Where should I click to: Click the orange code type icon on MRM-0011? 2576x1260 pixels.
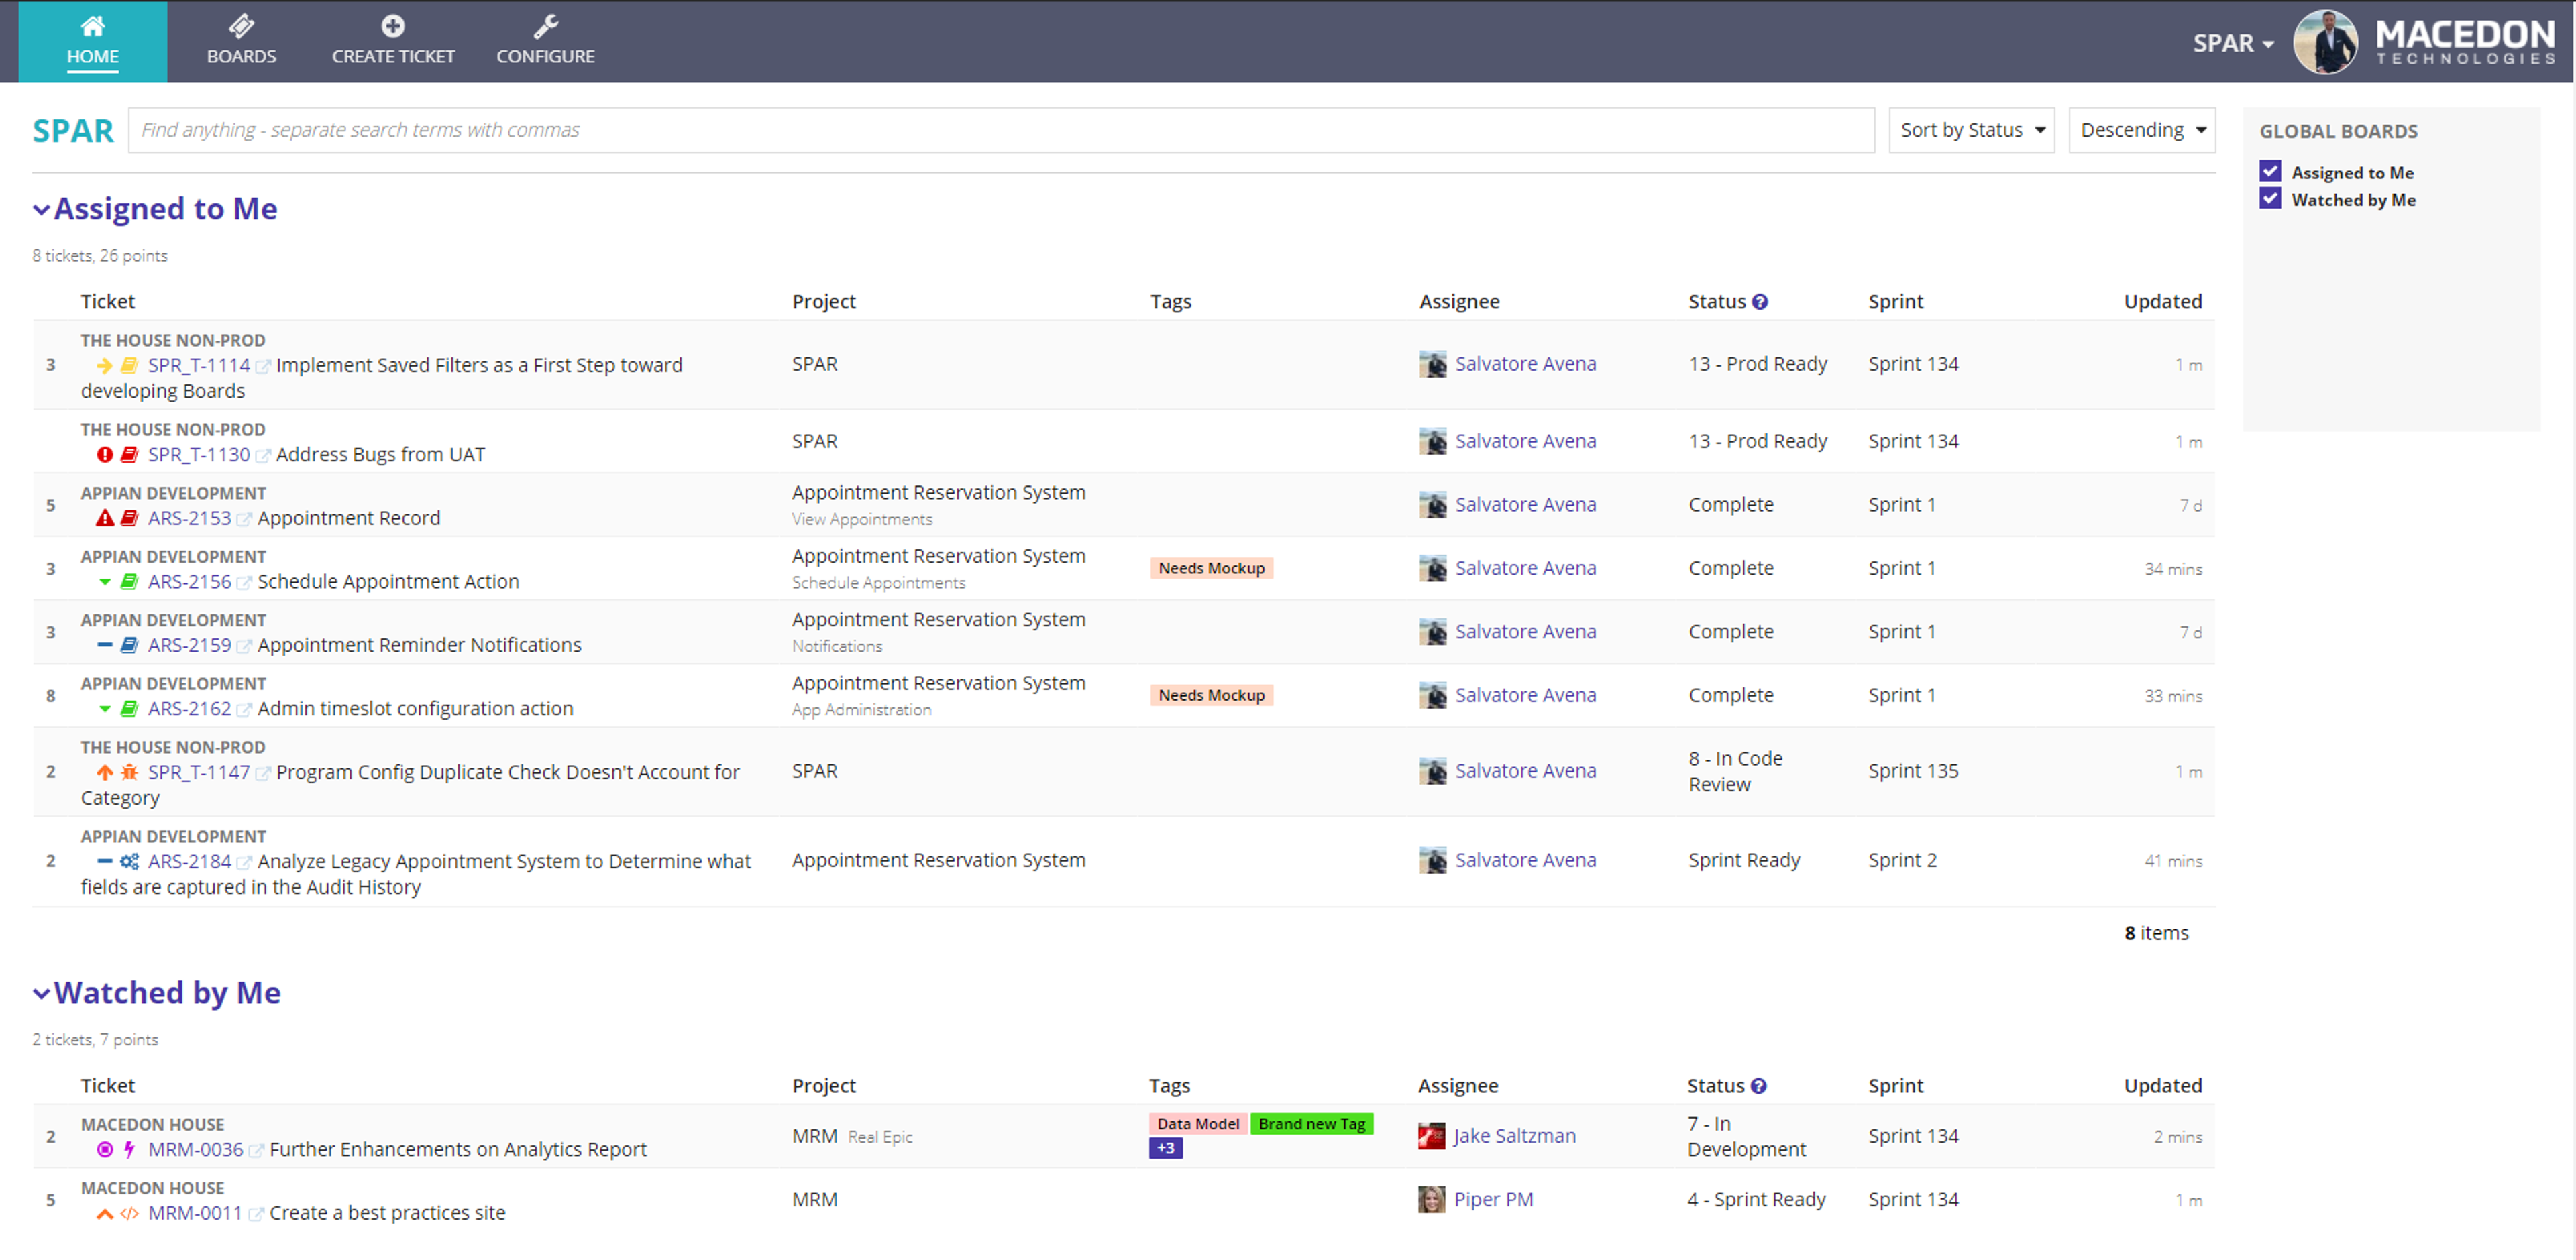(x=129, y=1214)
